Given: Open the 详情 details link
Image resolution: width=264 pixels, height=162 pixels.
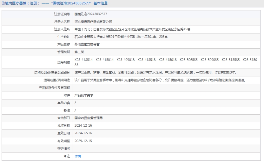Looking at the screenshot, I should click(78, 156).
